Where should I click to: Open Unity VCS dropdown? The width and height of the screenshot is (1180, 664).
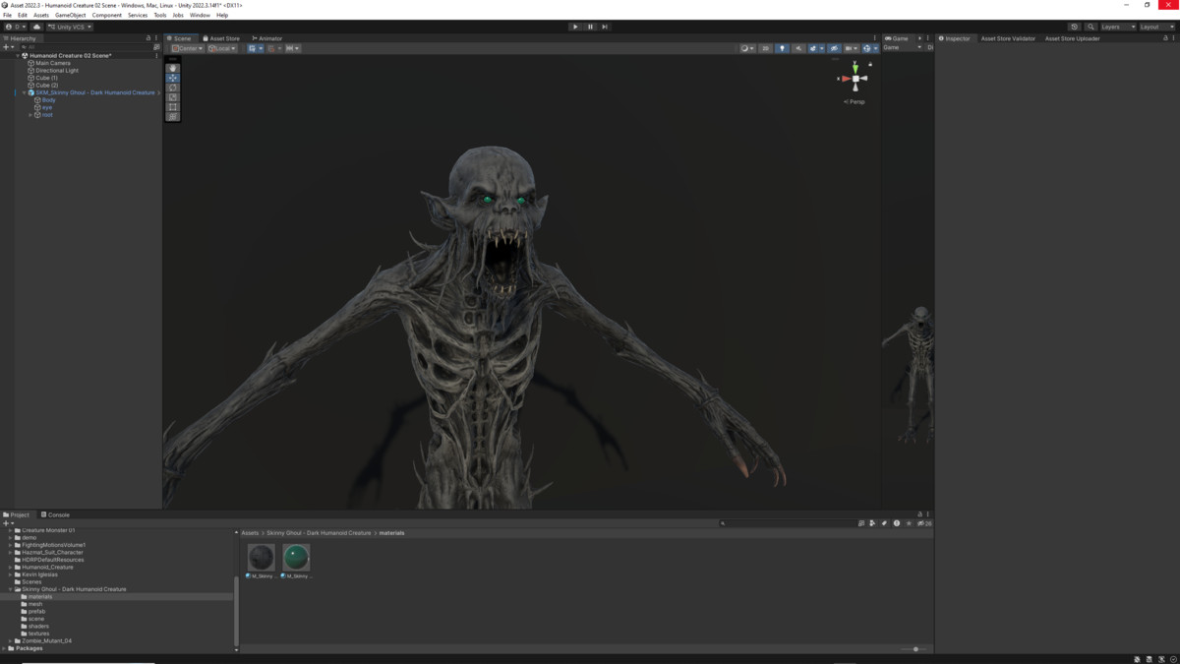point(70,27)
